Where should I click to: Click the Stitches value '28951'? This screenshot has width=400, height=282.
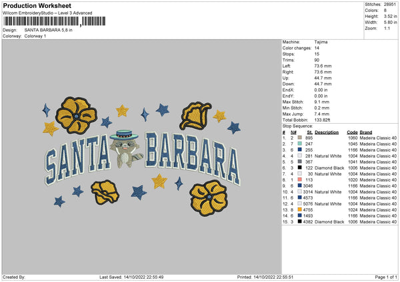pyautogui.click(x=390, y=5)
